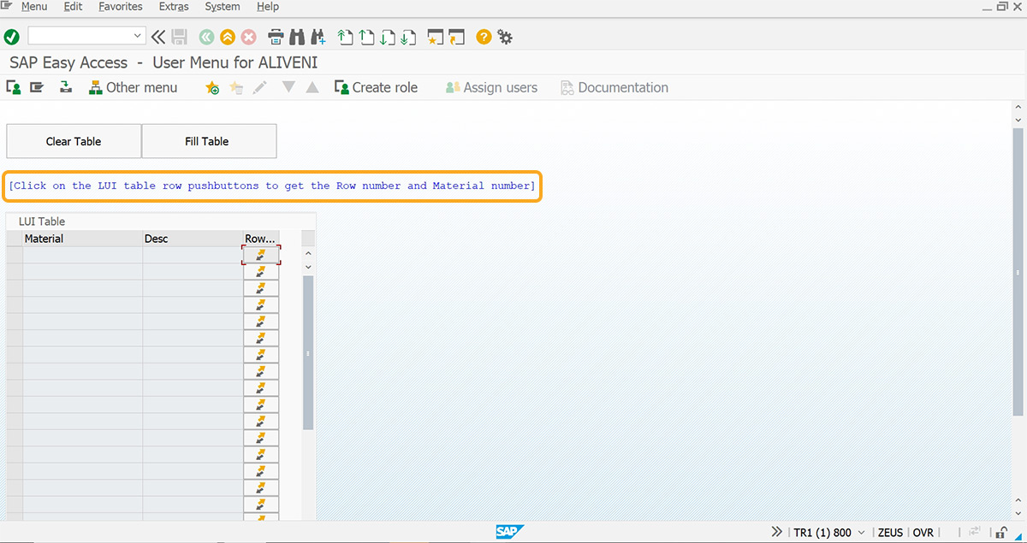
Task: Open Customize Local Layout gear icon
Action: pyautogui.click(x=505, y=37)
